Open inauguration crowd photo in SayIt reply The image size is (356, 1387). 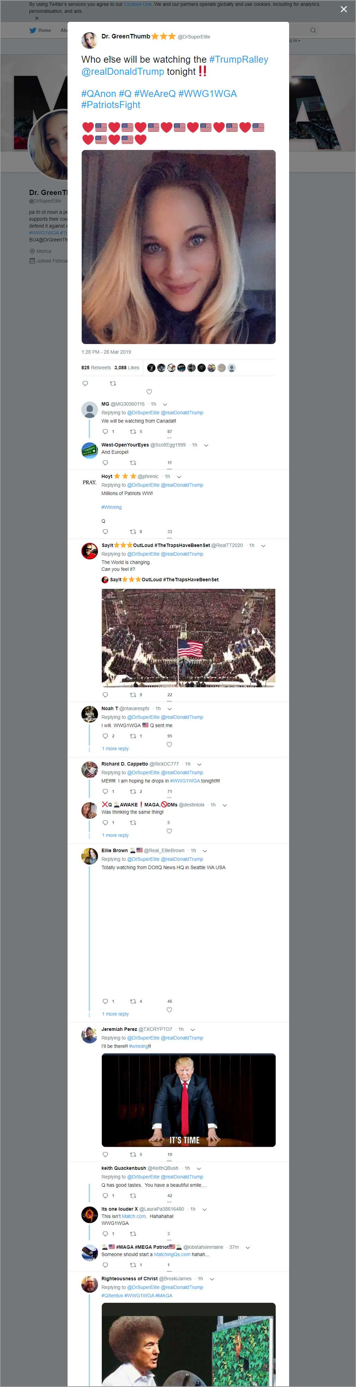pos(188,638)
